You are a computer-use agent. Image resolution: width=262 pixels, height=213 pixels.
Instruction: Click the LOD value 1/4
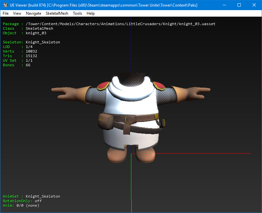[x=29, y=47]
